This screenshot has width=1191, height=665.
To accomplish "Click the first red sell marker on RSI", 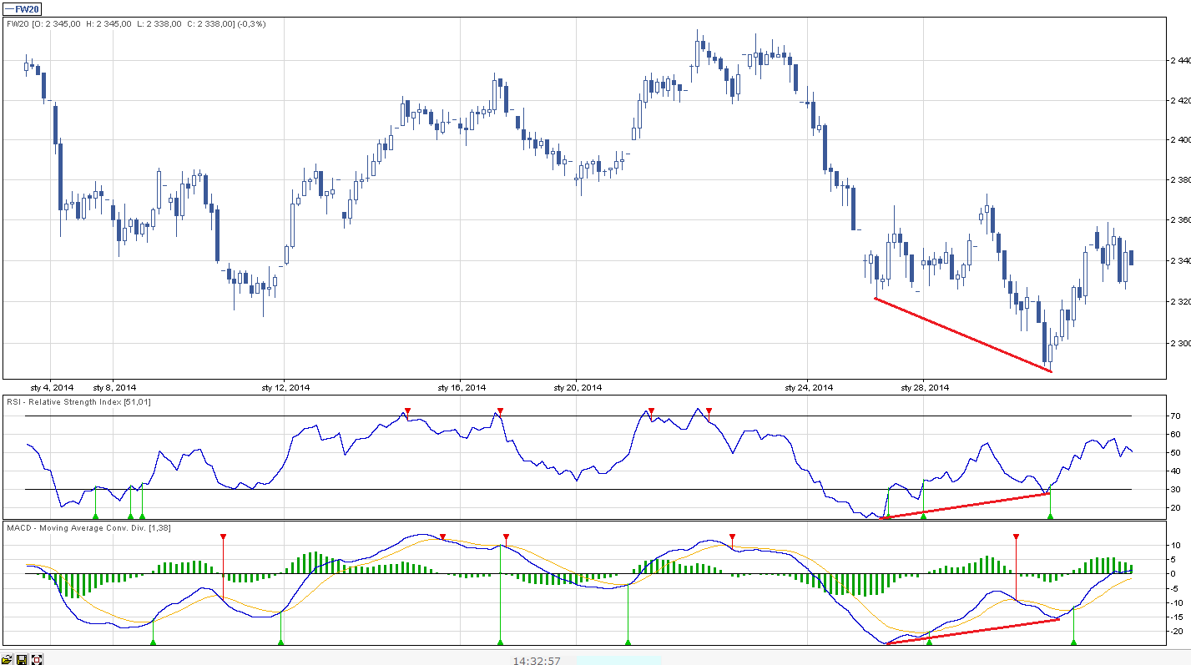I will point(407,411).
